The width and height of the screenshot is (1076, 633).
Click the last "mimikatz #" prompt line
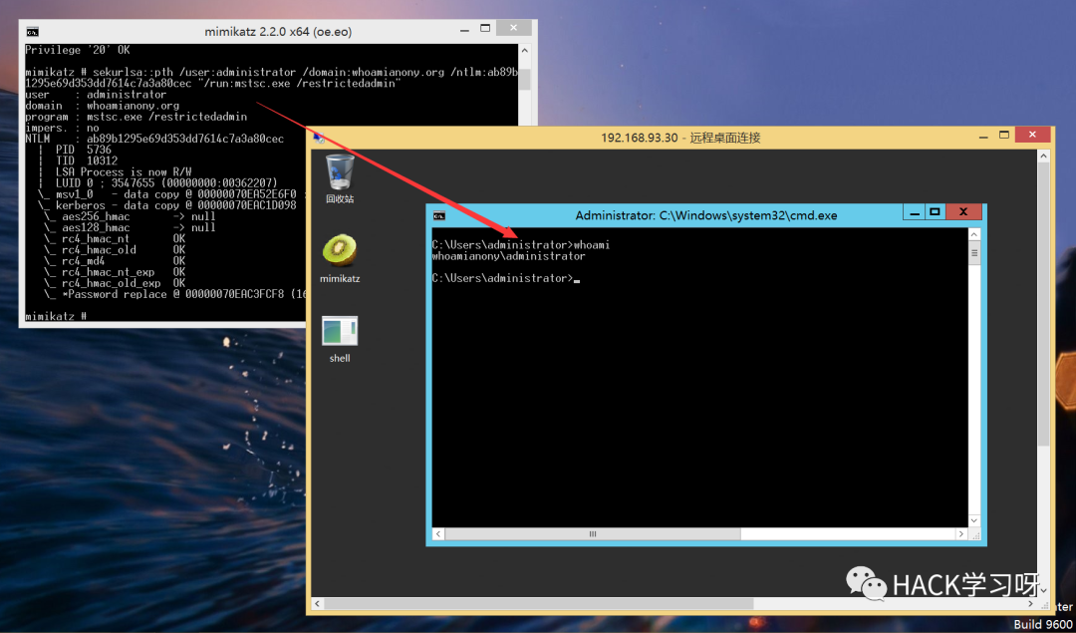tap(56, 316)
